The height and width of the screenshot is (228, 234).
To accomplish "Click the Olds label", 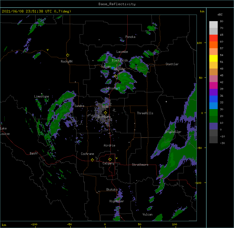I will [105, 107].
